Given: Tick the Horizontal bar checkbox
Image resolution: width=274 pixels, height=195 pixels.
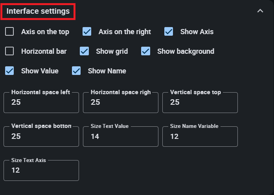Looking at the screenshot, I should pyautogui.click(x=9, y=51).
